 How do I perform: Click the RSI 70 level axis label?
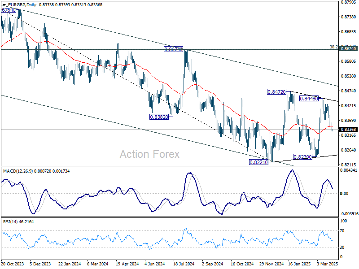pos(342,231)
